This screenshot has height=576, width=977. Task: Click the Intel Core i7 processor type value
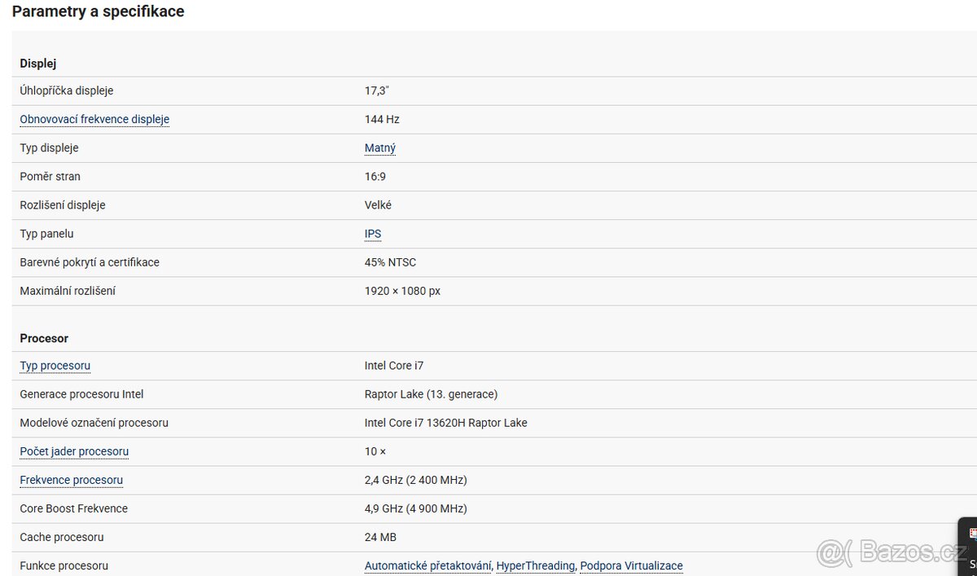point(394,366)
